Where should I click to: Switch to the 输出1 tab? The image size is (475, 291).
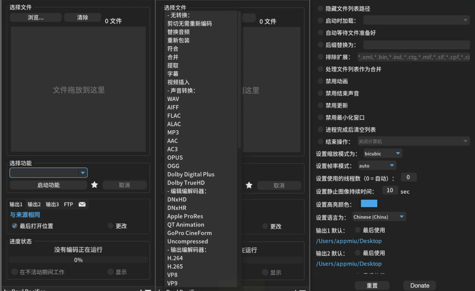[16, 204]
